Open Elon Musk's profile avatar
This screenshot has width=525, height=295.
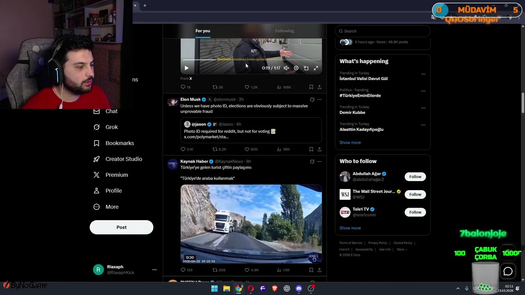pyautogui.click(x=173, y=102)
